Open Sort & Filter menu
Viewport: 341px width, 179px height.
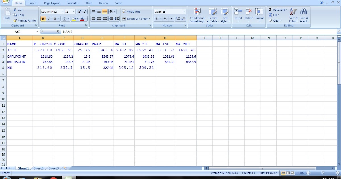[293, 15]
